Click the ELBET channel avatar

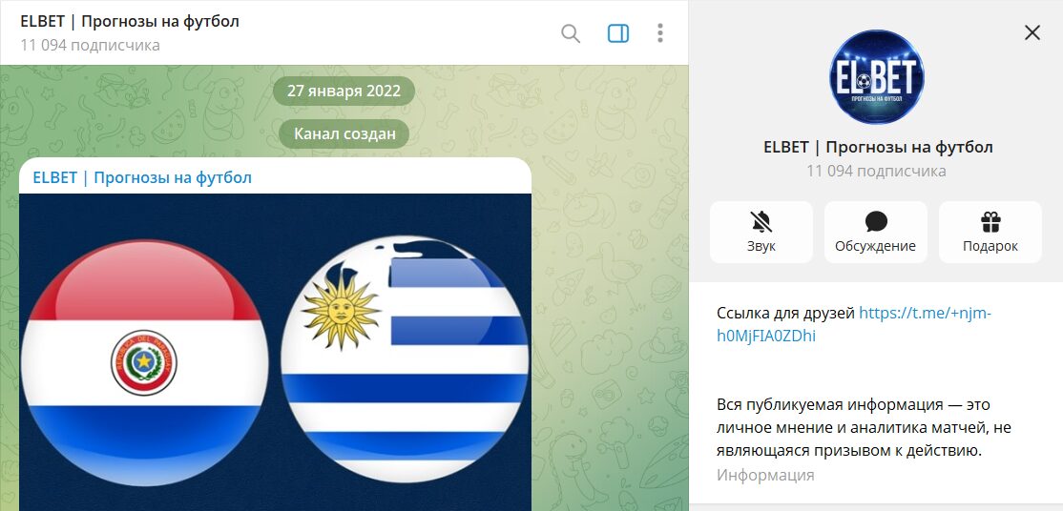[877, 76]
